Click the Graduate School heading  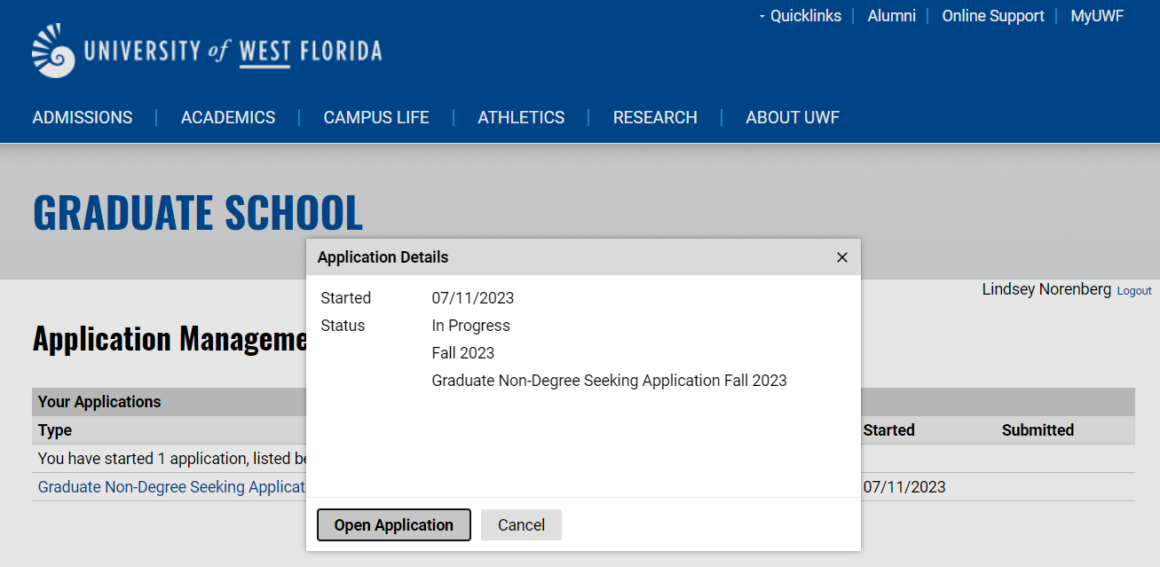tap(198, 213)
